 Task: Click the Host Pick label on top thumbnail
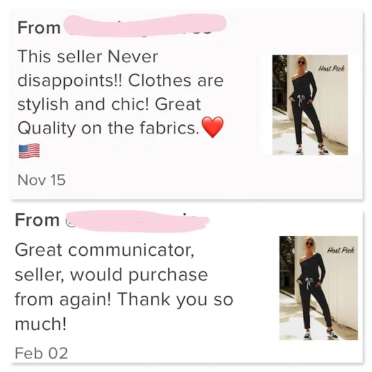click(331, 69)
